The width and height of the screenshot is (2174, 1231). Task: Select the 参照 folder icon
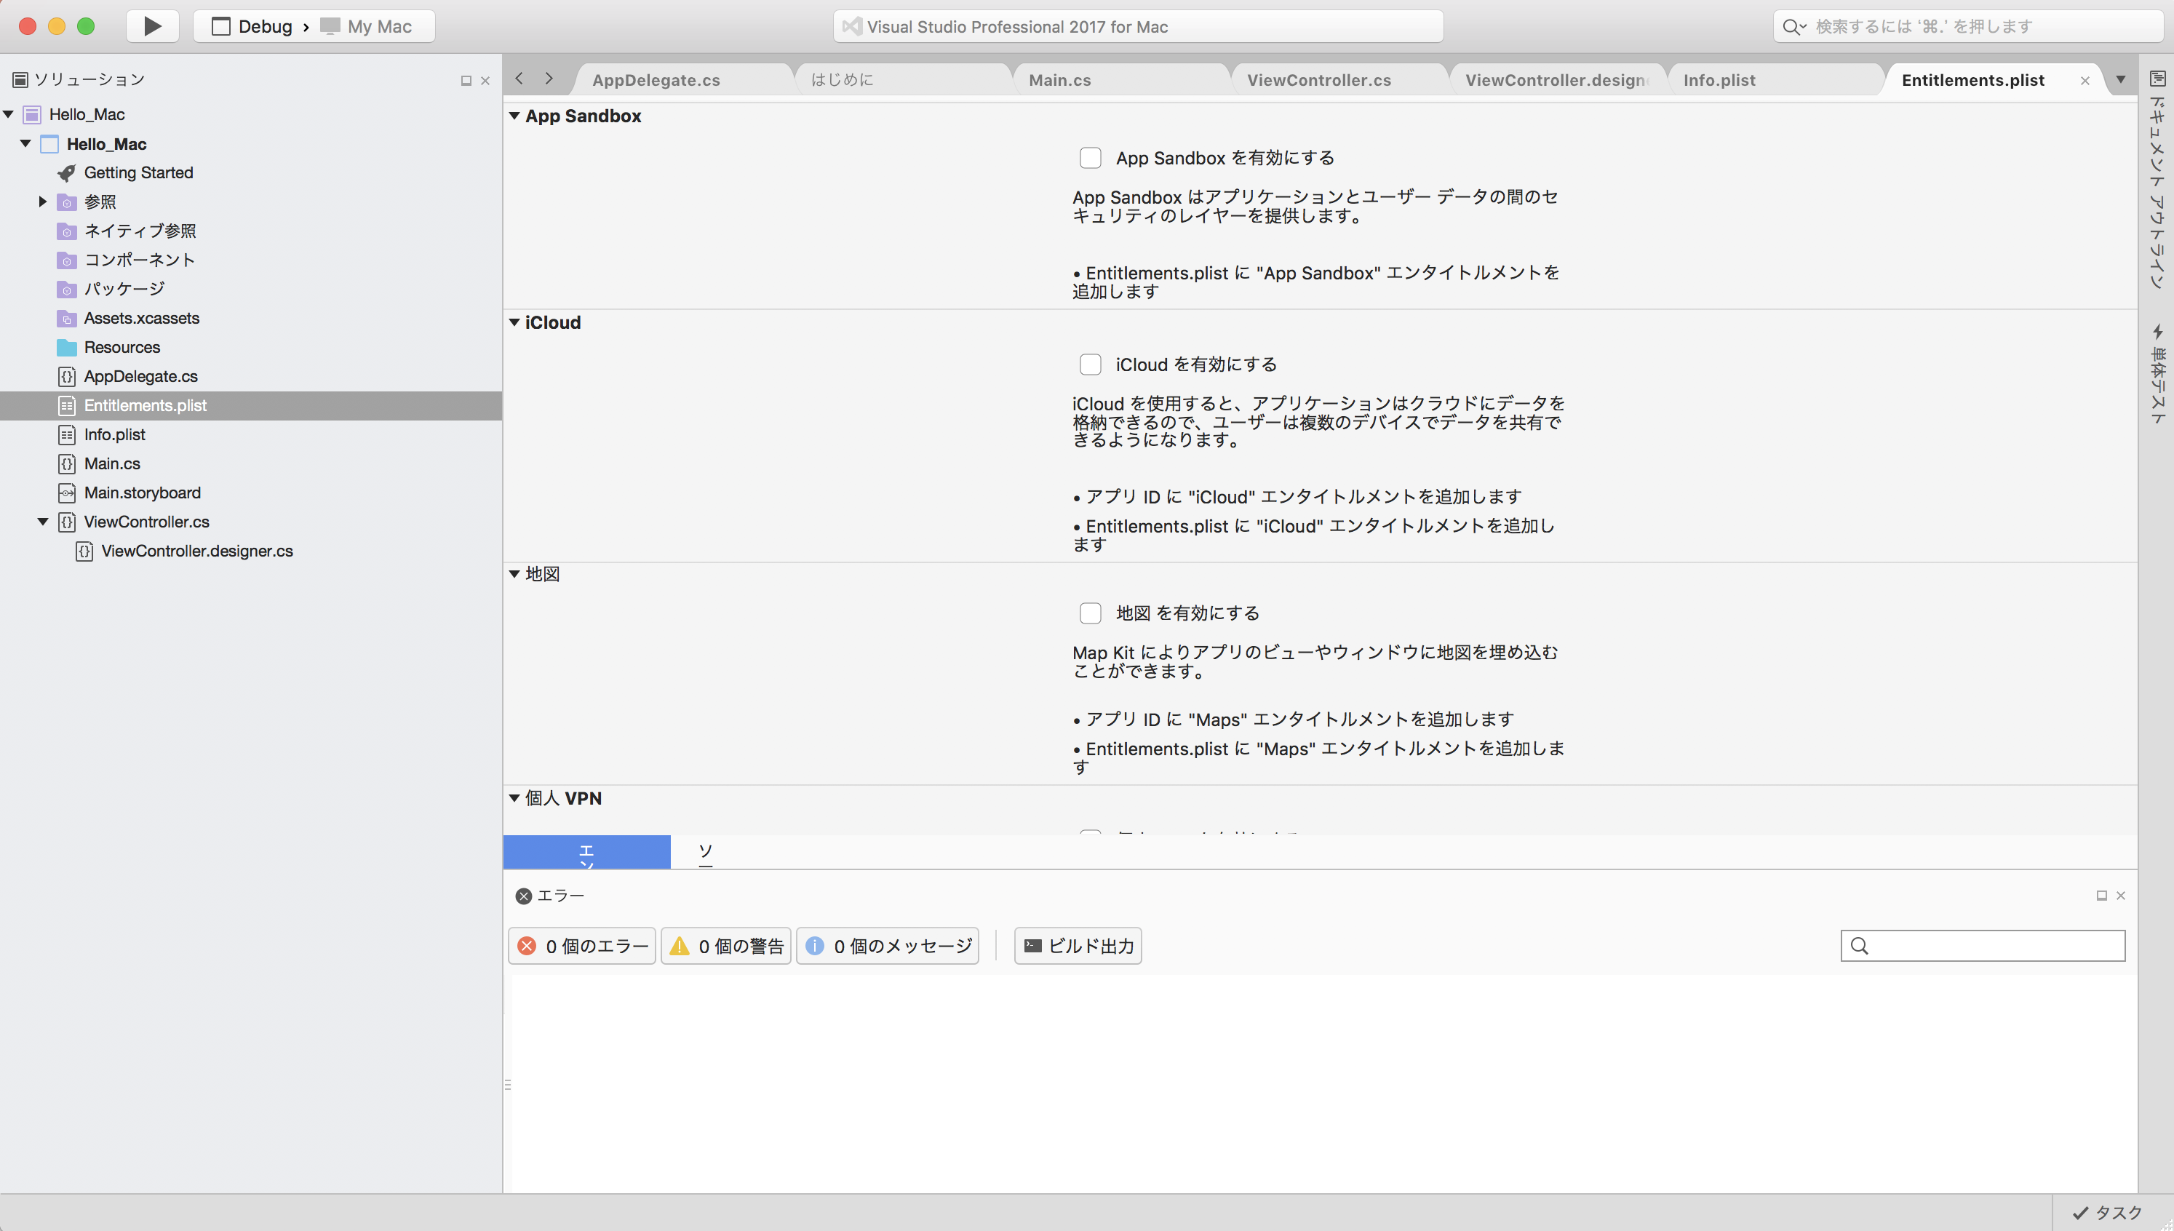pyautogui.click(x=67, y=202)
